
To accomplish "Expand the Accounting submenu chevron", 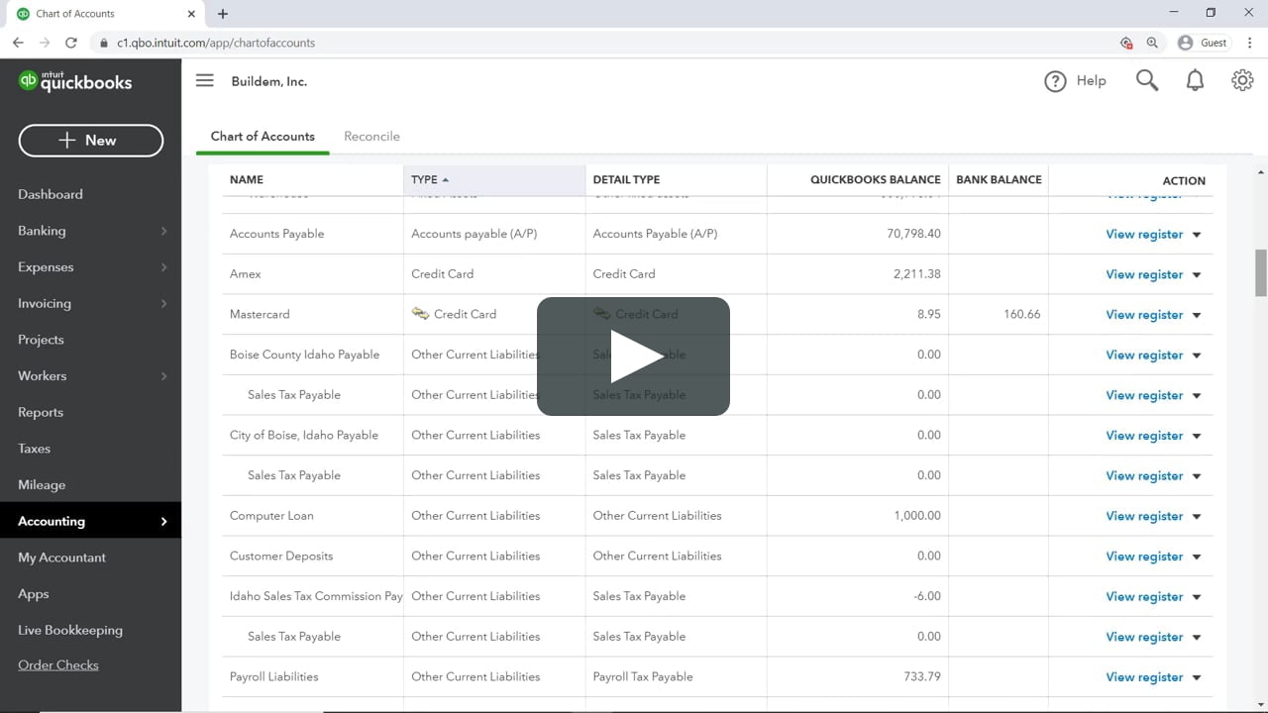I will [163, 522].
